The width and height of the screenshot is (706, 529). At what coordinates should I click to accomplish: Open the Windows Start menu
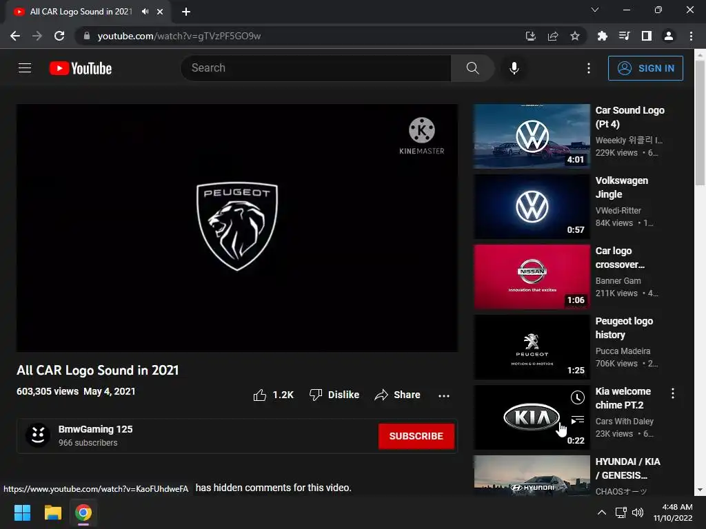pyautogui.click(x=22, y=512)
